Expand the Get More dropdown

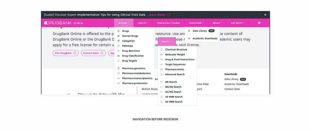point(237,23)
